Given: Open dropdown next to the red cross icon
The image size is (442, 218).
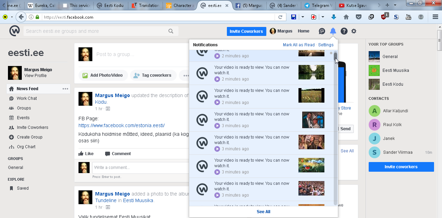Looking at the screenshot, I should [x=323, y=17].
